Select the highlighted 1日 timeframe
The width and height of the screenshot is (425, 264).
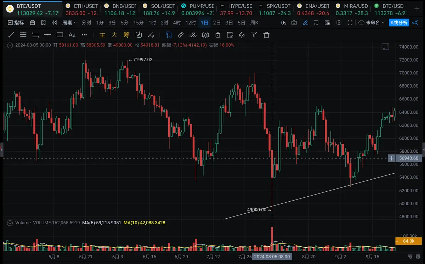(204, 23)
